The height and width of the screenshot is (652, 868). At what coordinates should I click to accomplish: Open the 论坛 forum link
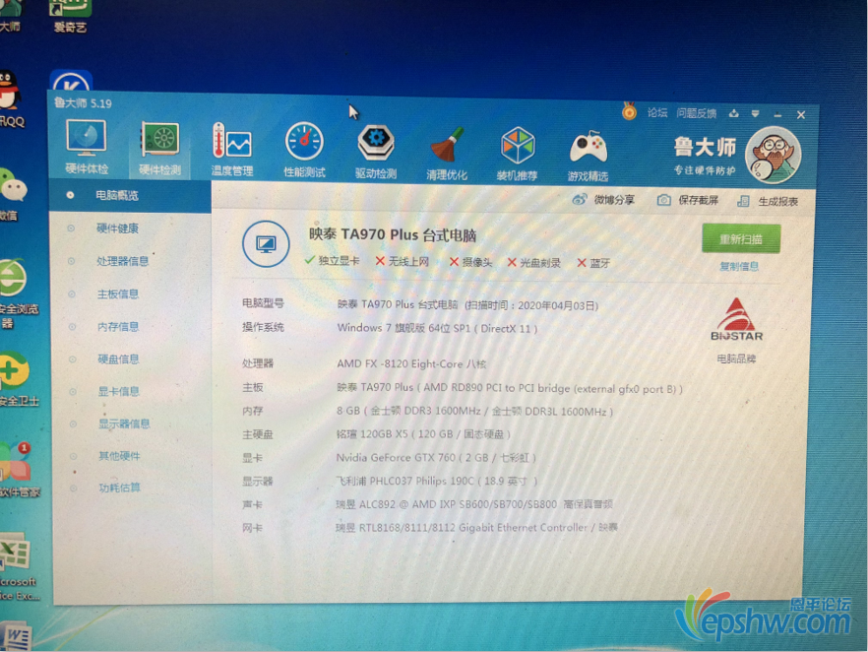click(x=657, y=112)
